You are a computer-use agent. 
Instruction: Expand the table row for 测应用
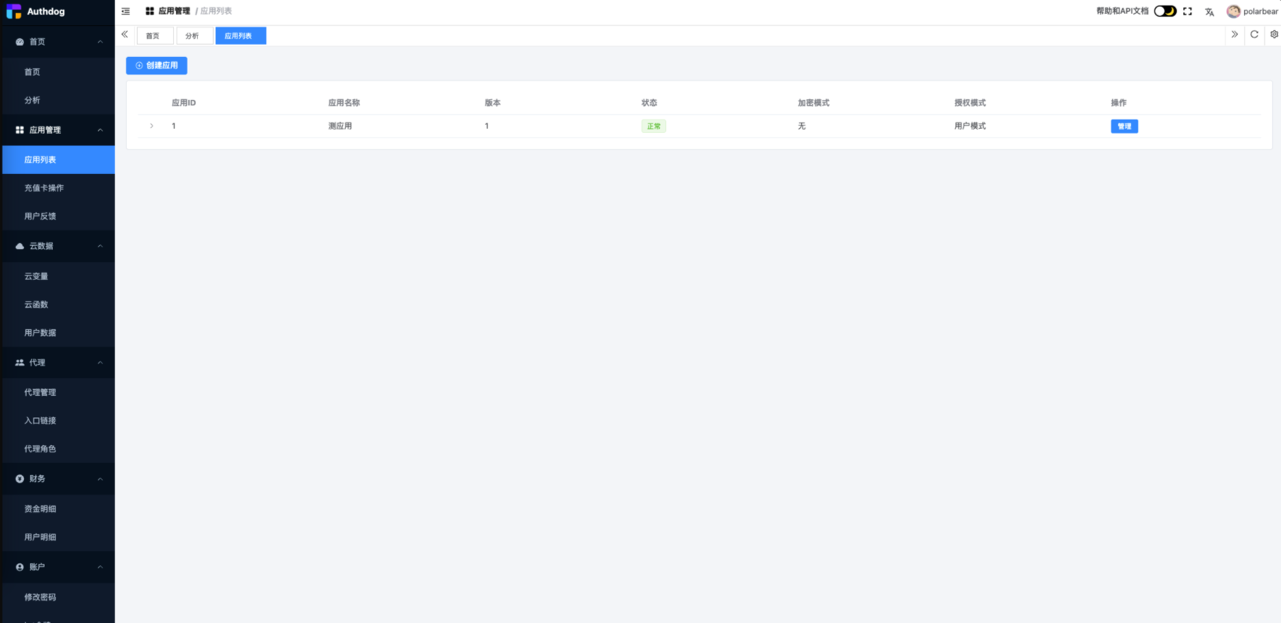pos(152,126)
